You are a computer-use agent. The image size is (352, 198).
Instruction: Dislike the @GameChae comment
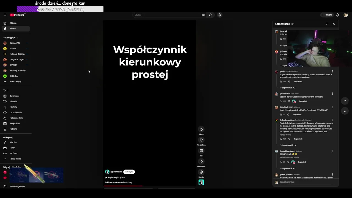click(289, 101)
